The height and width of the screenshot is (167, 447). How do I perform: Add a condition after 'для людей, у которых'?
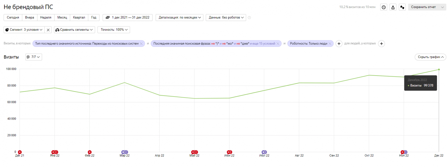[x=381, y=44]
